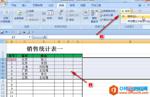
Task: Open 分级显示 dialog launcher
Action: click(x=141, y=26)
